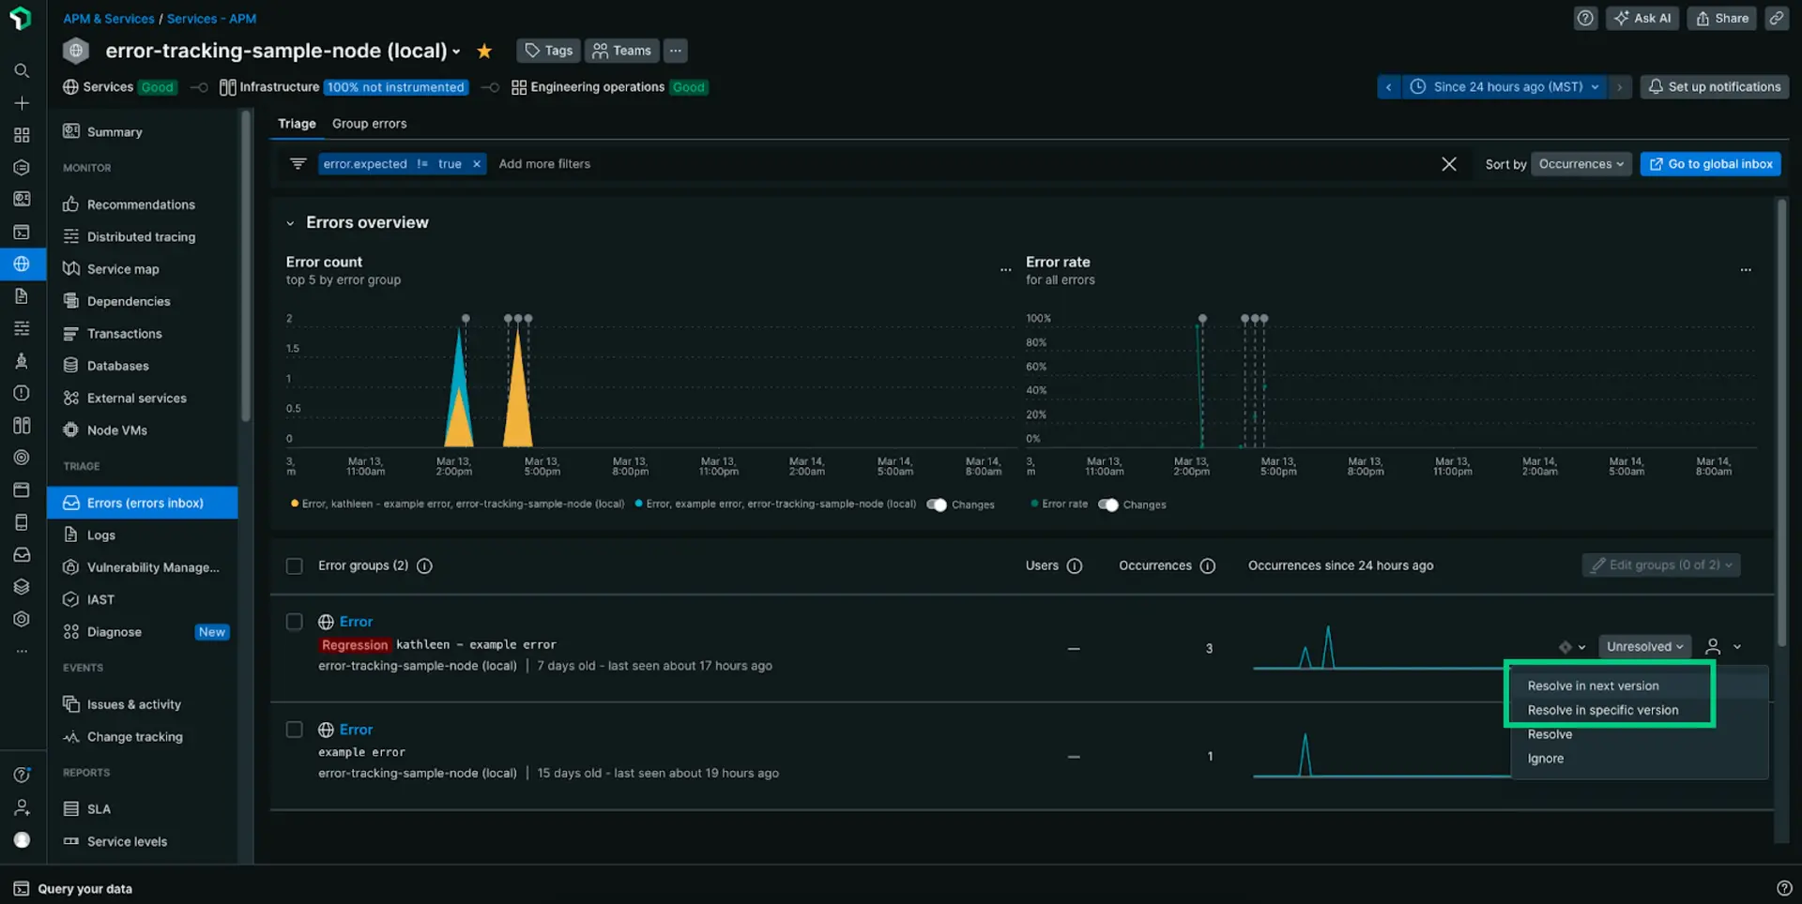Favorite the service using the star icon
This screenshot has height=904, width=1802.
tap(484, 51)
